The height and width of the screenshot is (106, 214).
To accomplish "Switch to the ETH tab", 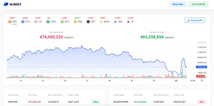I will click(28, 22).
